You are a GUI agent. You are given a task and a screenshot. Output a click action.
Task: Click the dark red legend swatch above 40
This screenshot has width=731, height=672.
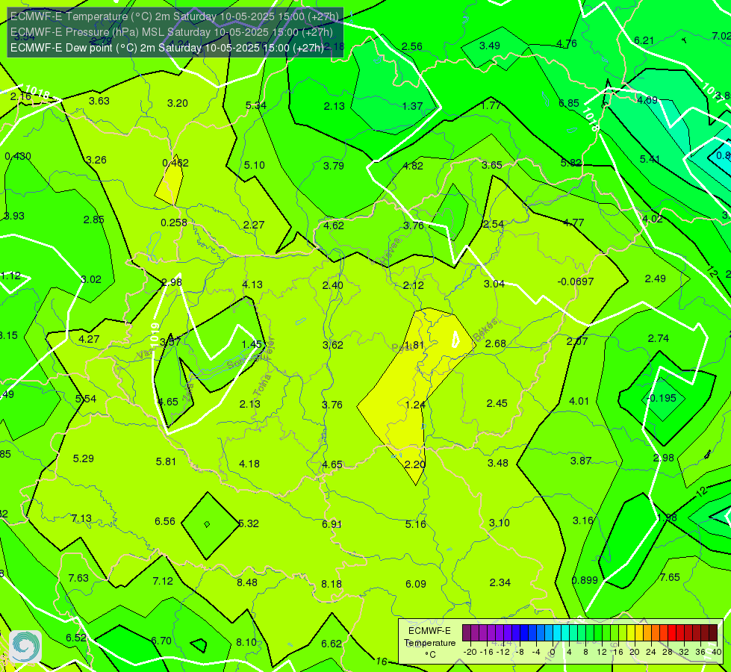pos(713,633)
